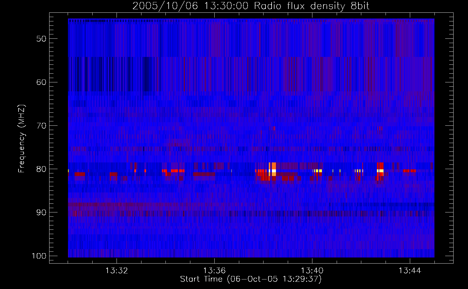This screenshot has width=468, height=289.
Task: Click the 13:44 time tick label
Action: tap(410, 271)
